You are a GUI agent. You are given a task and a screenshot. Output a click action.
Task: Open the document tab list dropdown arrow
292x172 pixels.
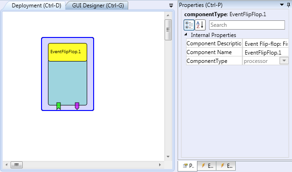(171, 6)
